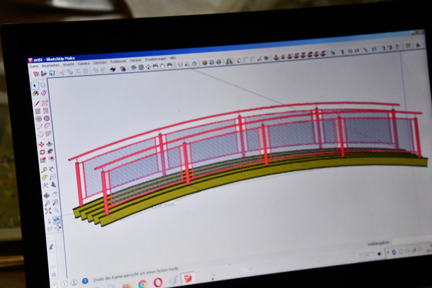The width and height of the screenshot is (432, 288).
Task: Select the Freehand drawing tool
Action: pyautogui.click(x=45, y=103)
